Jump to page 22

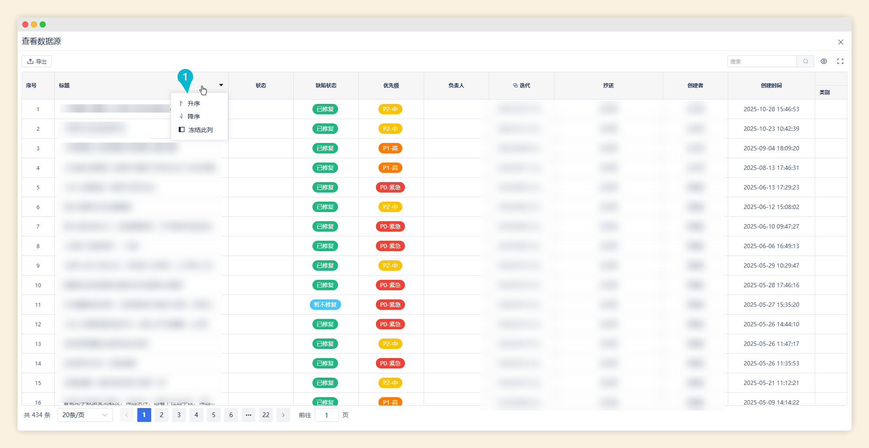tap(266, 415)
